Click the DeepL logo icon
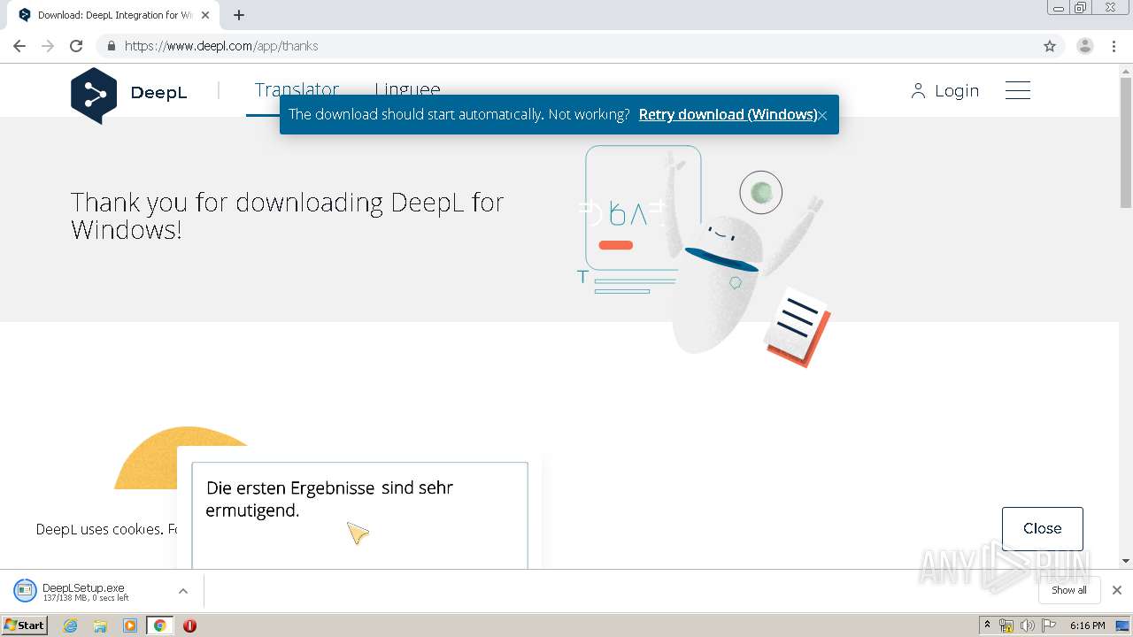The width and height of the screenshot is (1133, 637). [x=94, y=95]
